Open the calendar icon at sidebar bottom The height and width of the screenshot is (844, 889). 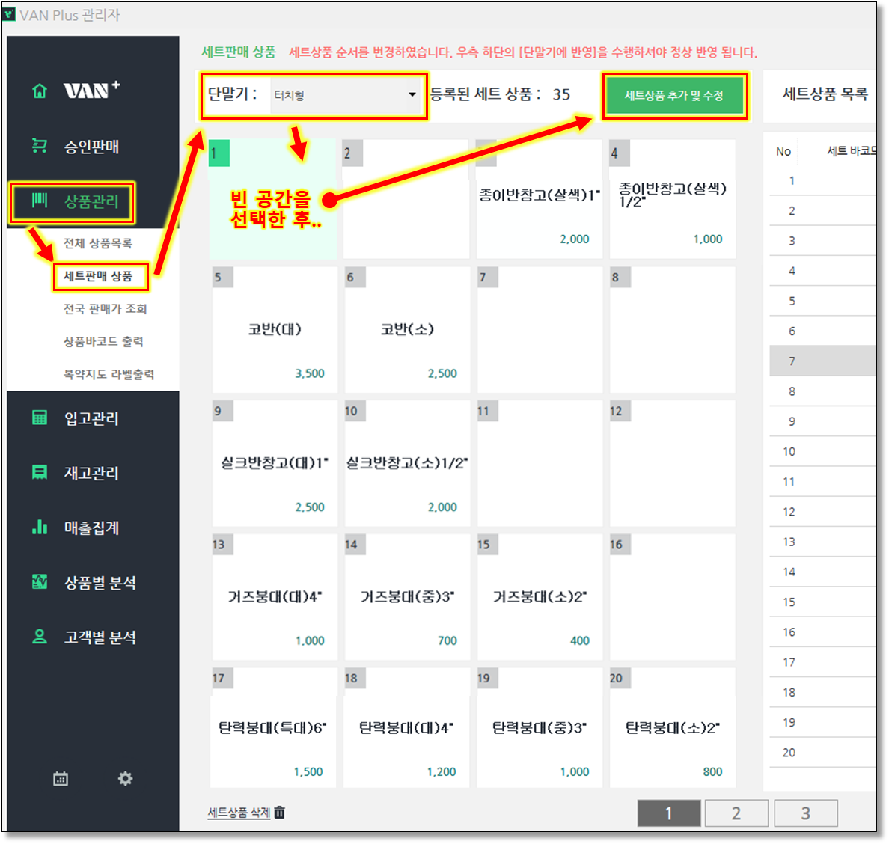coord(61,779)
